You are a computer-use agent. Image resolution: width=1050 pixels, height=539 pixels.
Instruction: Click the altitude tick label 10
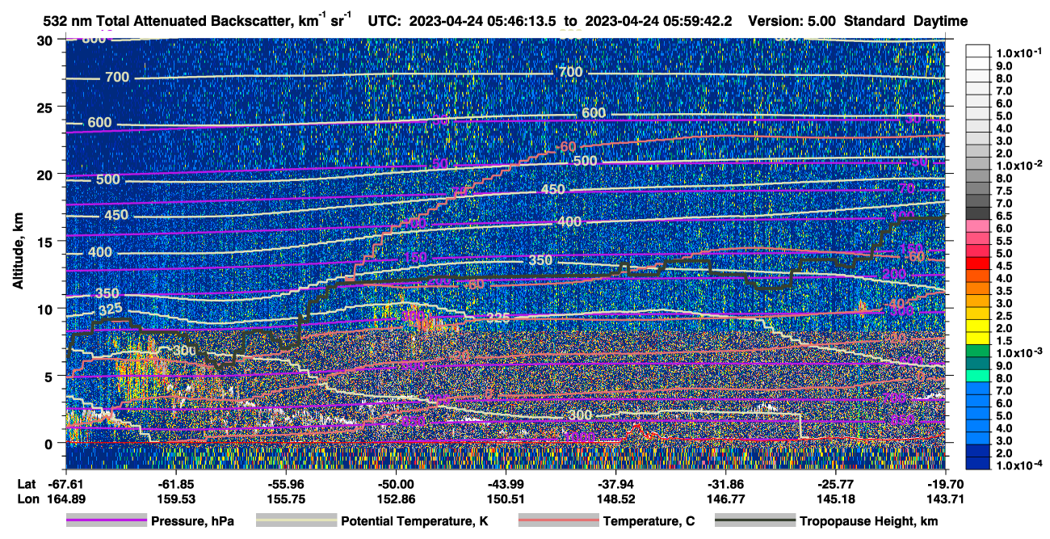pyautogui.click(x=45, y=309)
